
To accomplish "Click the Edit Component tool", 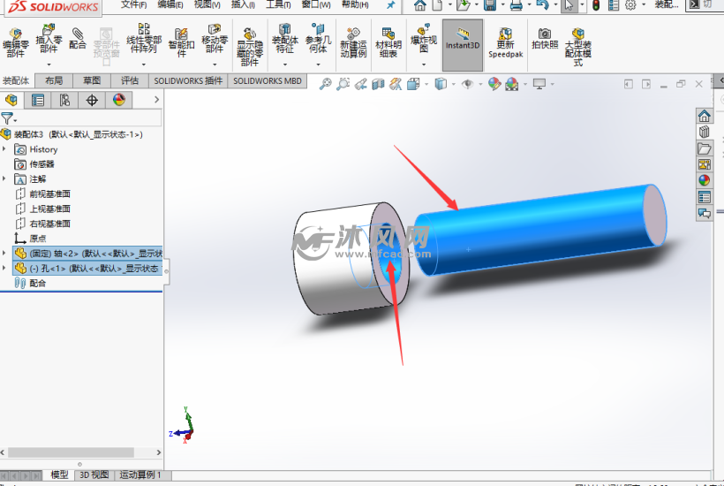I will coord(16,43).
